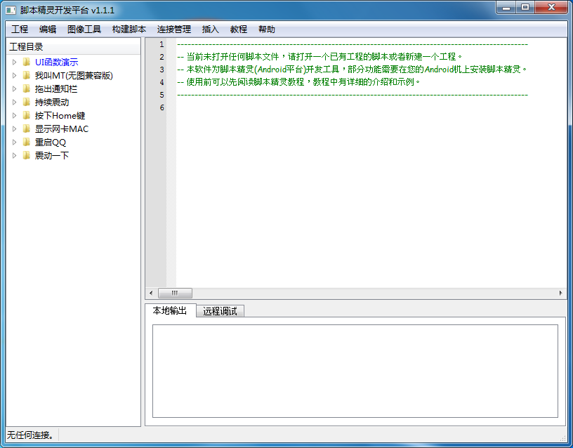
Task: Select the 持续震动 project
Action: tap(52, 103)
